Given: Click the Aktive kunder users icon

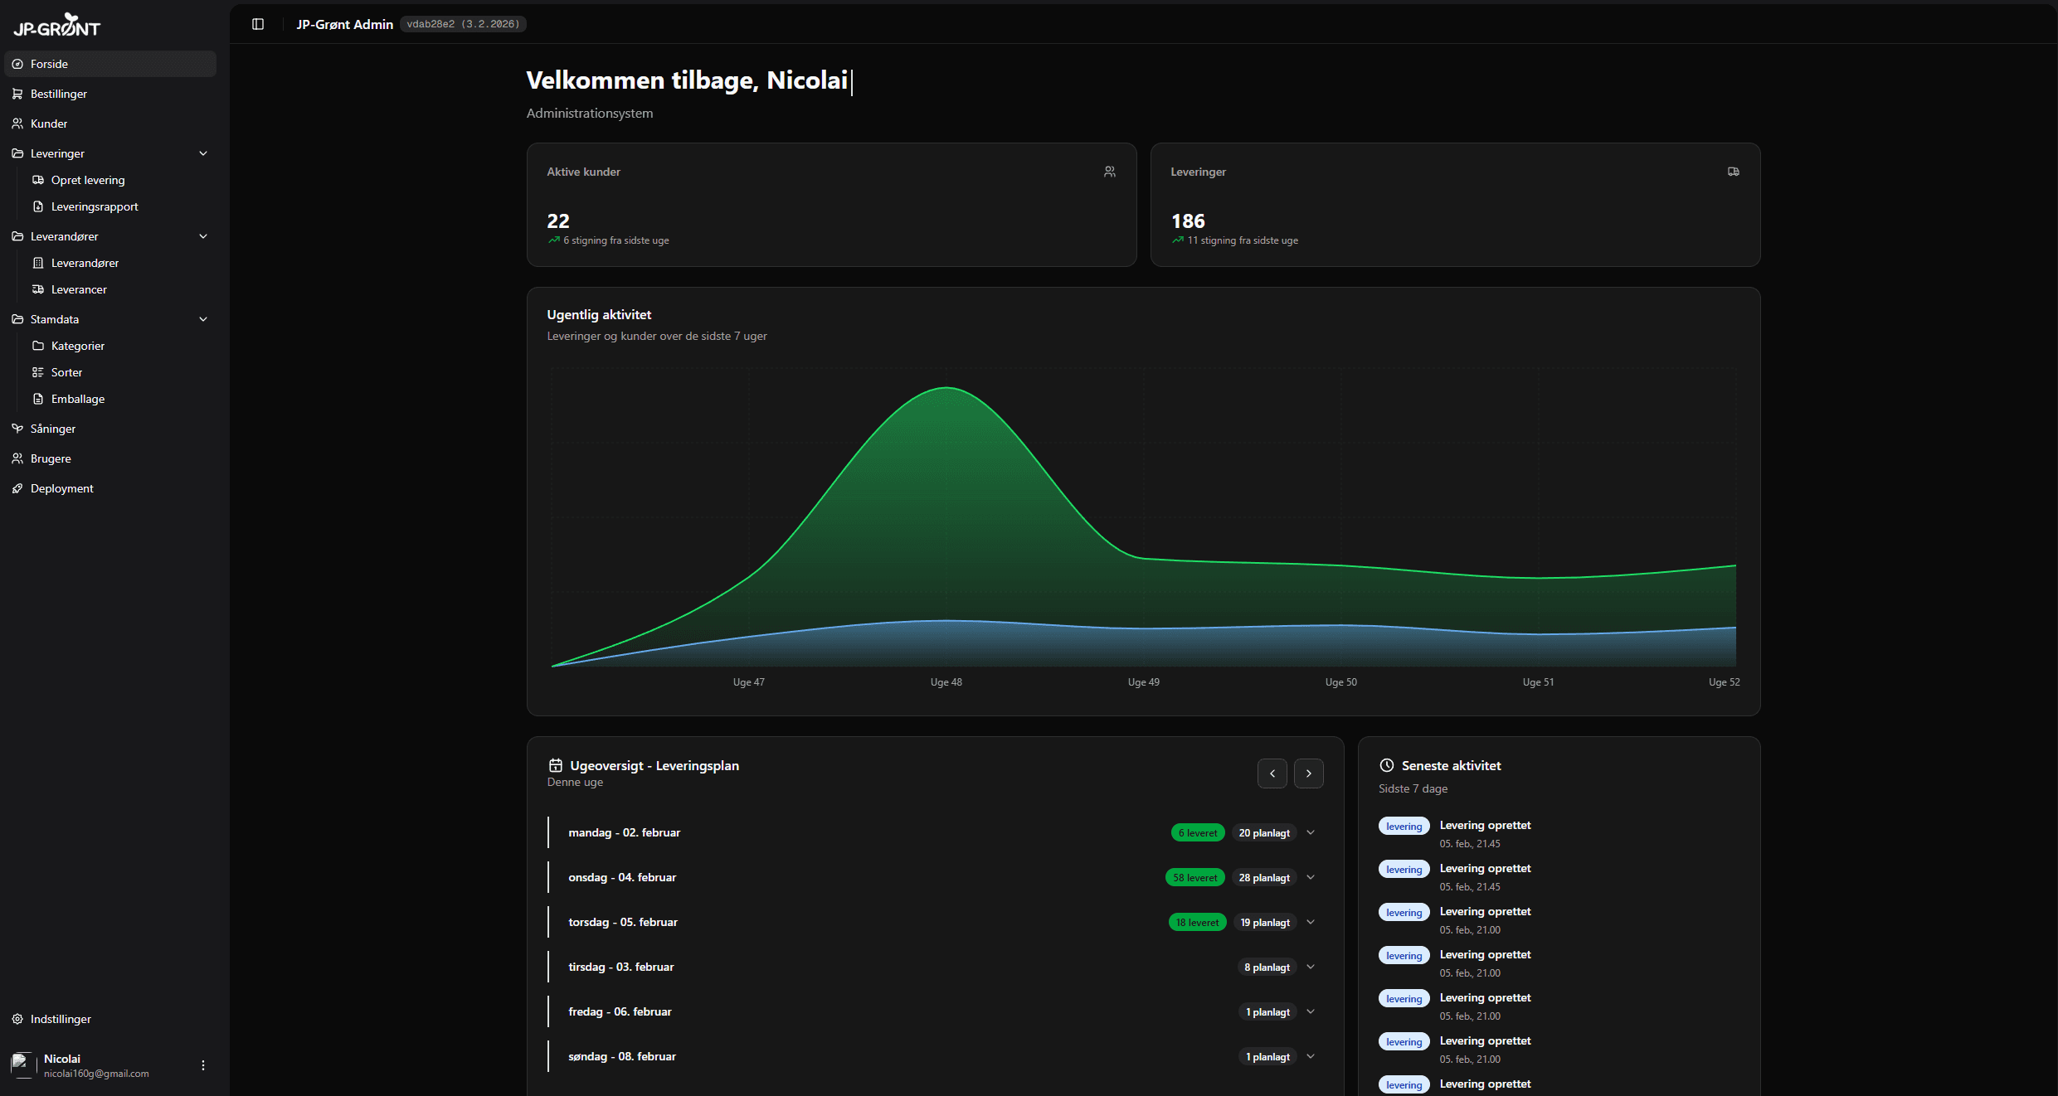Looking at the screenshot, I should pyautogui.click(x=1109, y=172).
